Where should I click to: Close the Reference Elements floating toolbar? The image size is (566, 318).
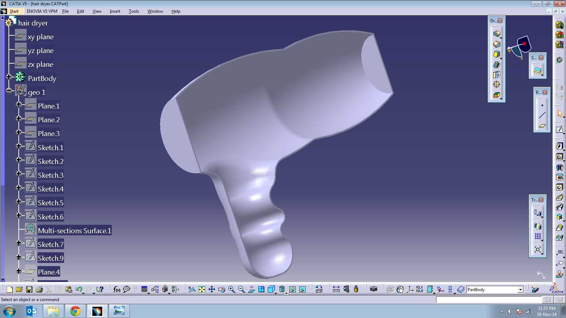tap(545, 92)
